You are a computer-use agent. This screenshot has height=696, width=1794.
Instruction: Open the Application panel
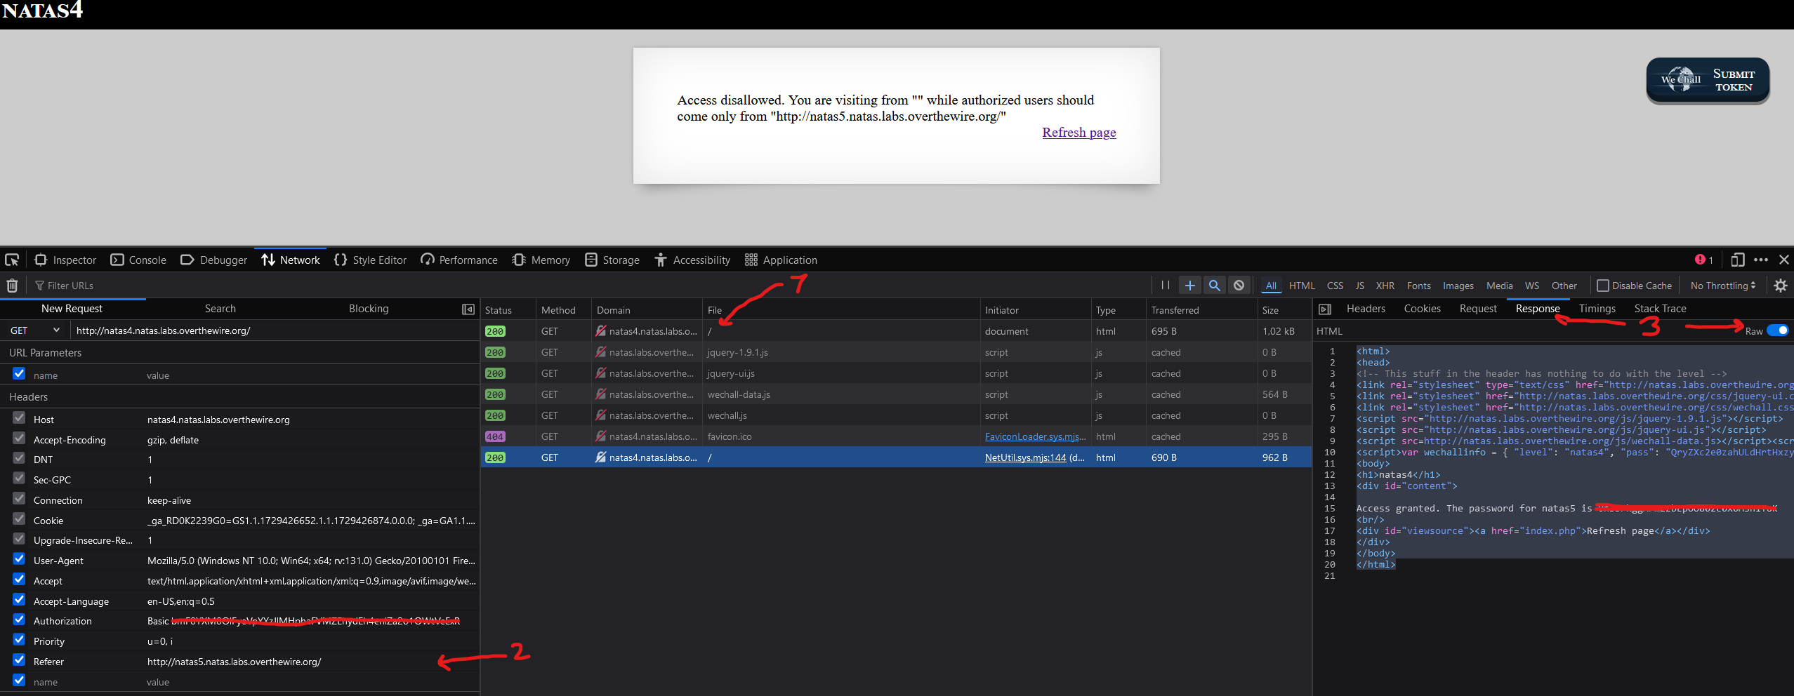pos(781,260)
